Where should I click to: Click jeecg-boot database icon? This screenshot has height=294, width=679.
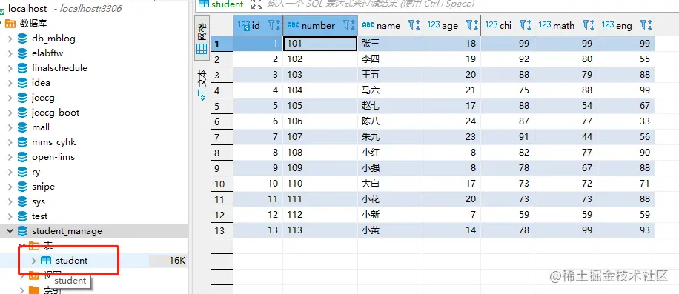(x=22, y=113)
